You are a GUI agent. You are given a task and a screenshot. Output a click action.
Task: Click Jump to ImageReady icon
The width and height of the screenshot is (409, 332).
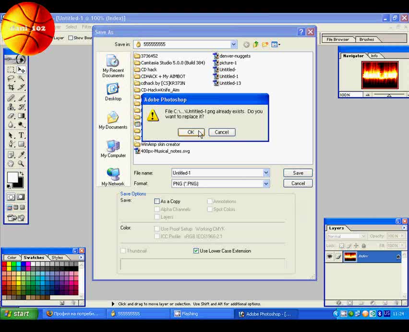pos(16,218)
